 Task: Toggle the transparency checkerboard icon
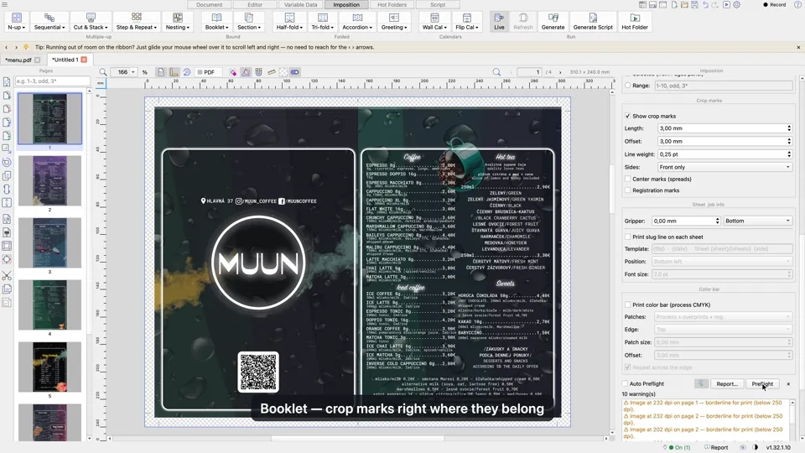pyautogui.click(x=283, y=72)
